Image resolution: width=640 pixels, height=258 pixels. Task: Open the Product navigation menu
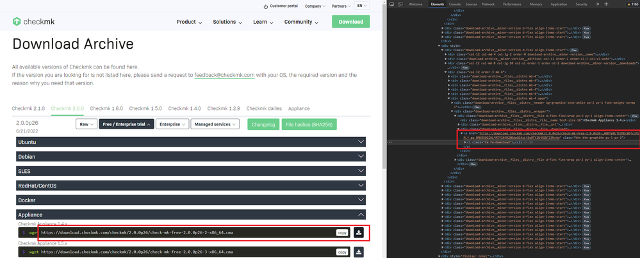(189, 22)
